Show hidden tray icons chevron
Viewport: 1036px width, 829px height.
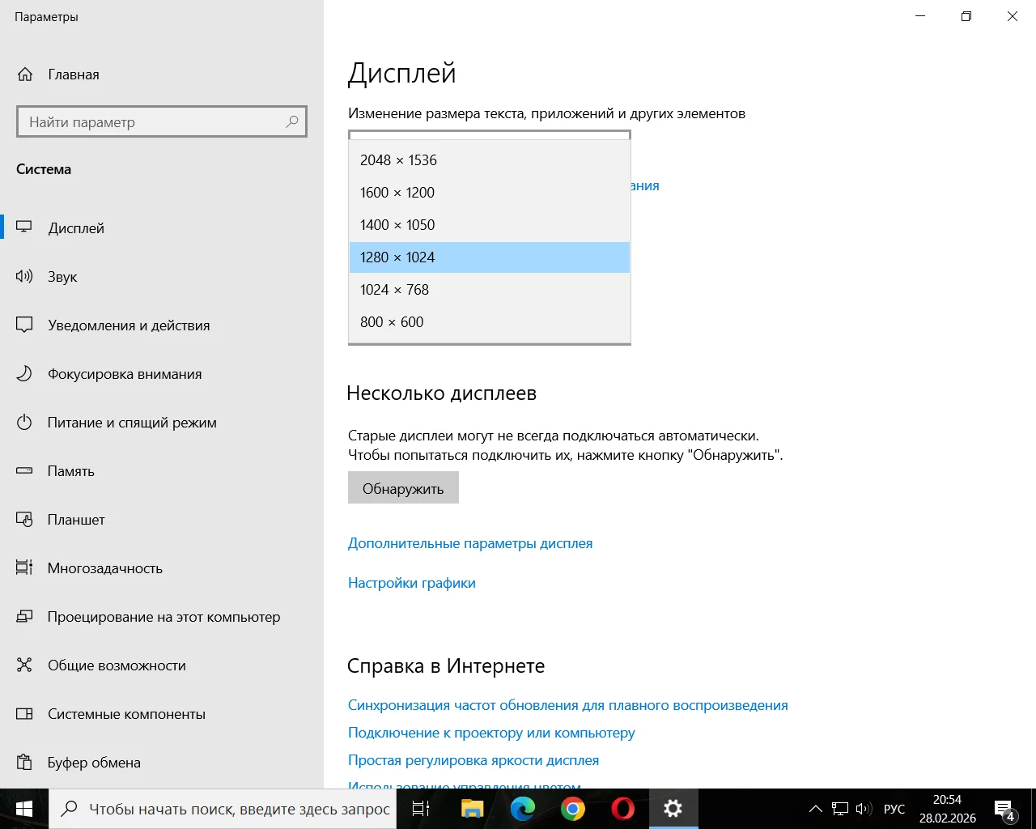(x=815, y=809)
